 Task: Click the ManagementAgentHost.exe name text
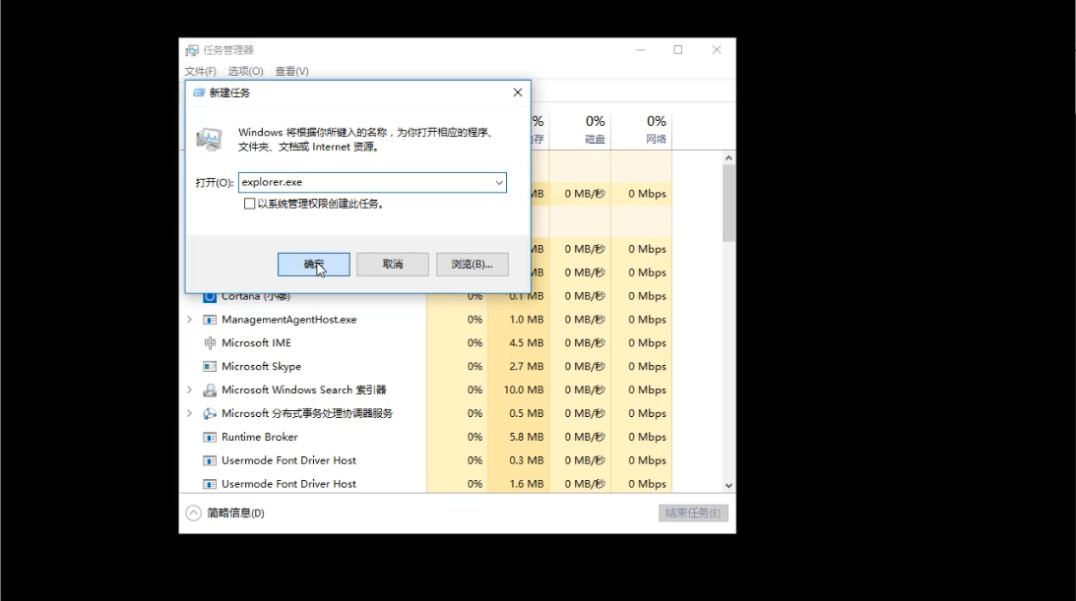[288, 320]
